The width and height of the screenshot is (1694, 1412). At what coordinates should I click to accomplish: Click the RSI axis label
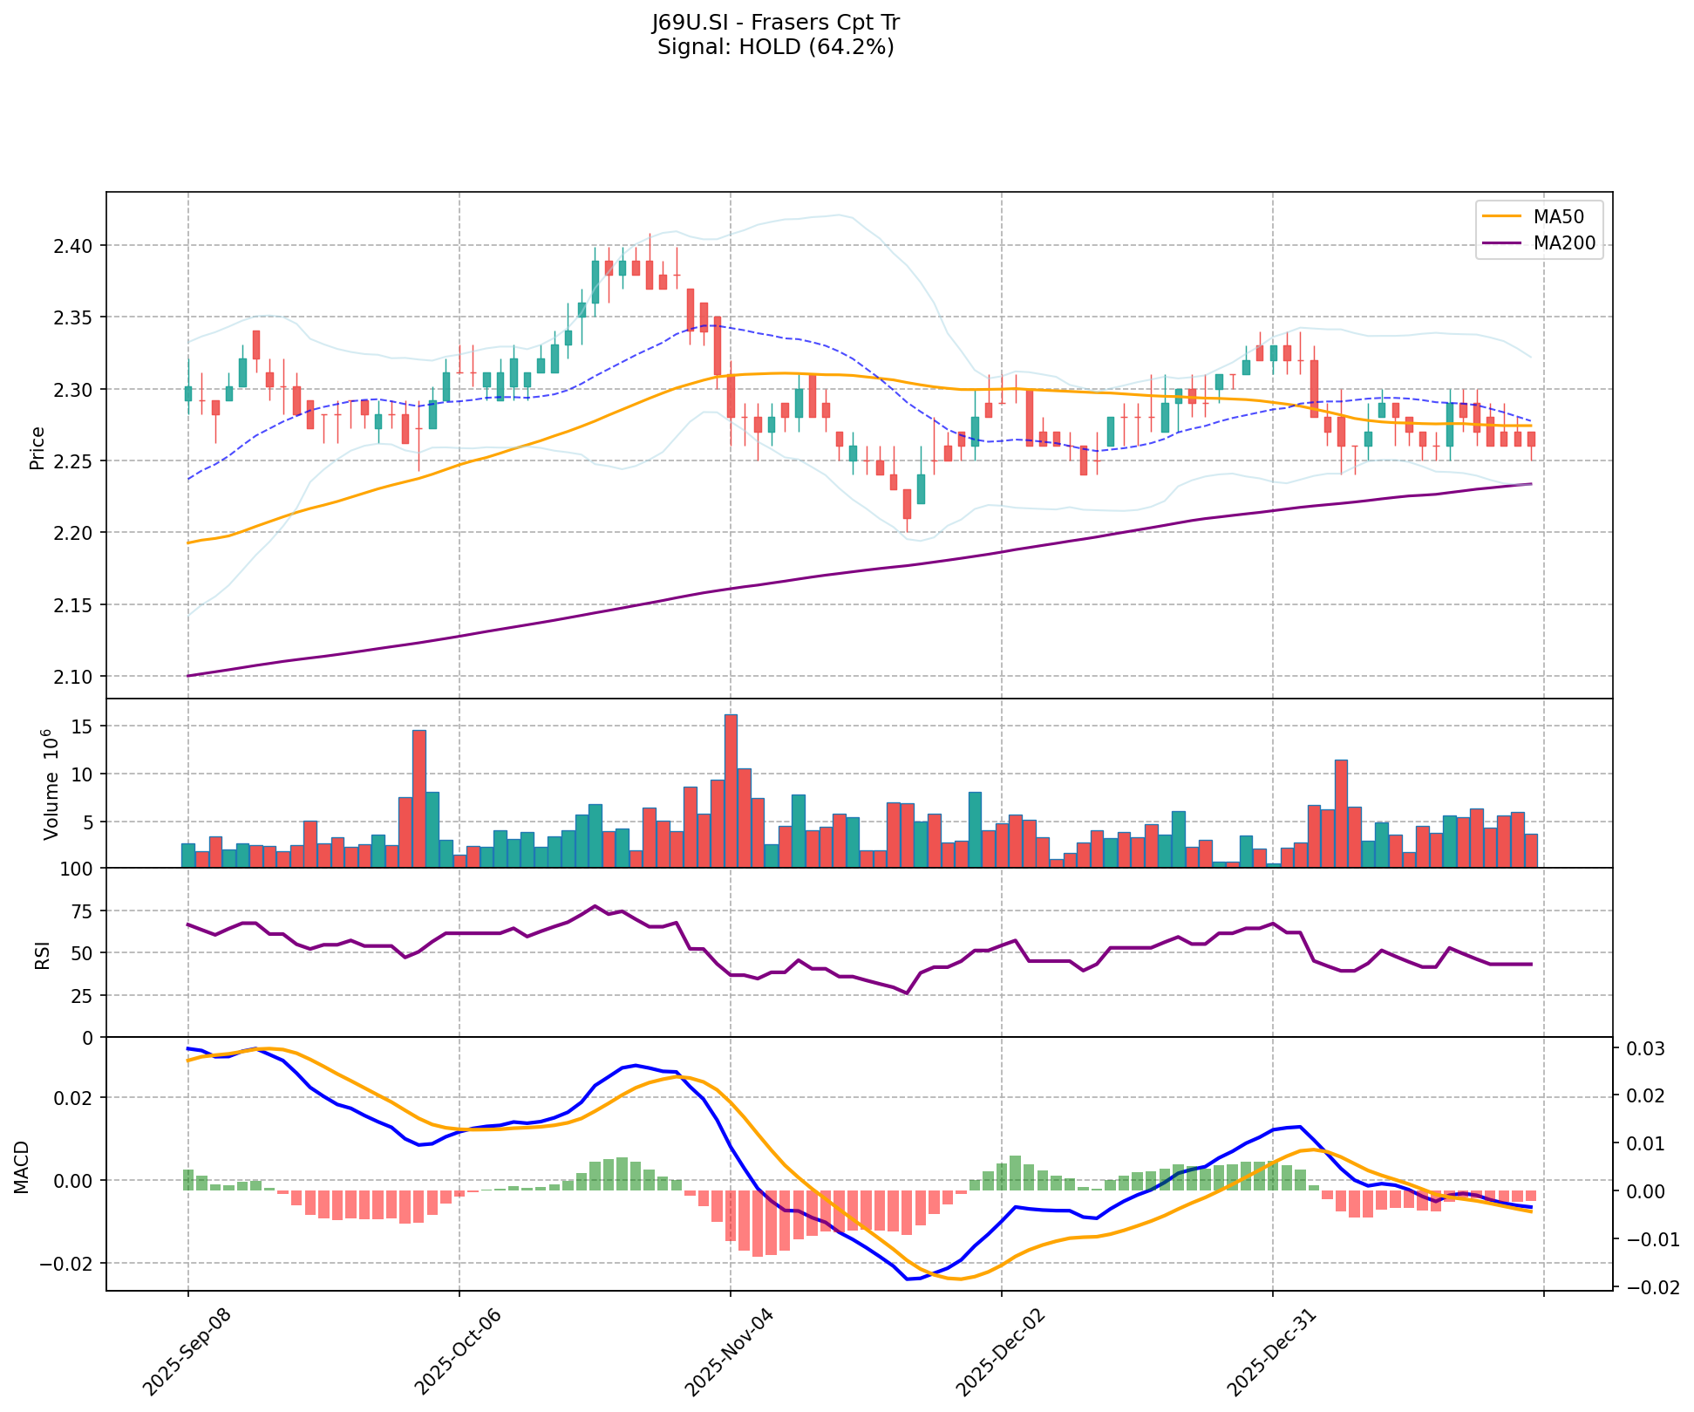pyautogui.click(x=42, y=954)
